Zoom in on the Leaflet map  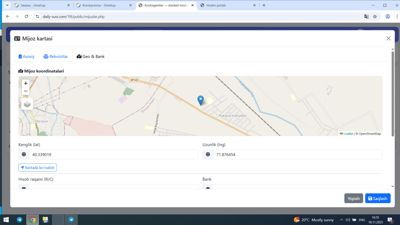(x=26, y=83)
